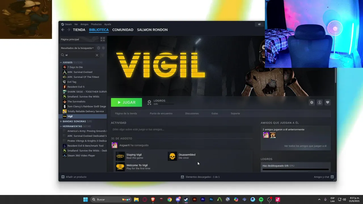Select the Welcome To Vigil achievement icon
Screen dimensions: 363x204
[x=120, y=167]
